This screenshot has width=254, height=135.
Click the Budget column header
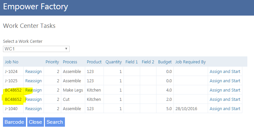(x=165, y=62)
